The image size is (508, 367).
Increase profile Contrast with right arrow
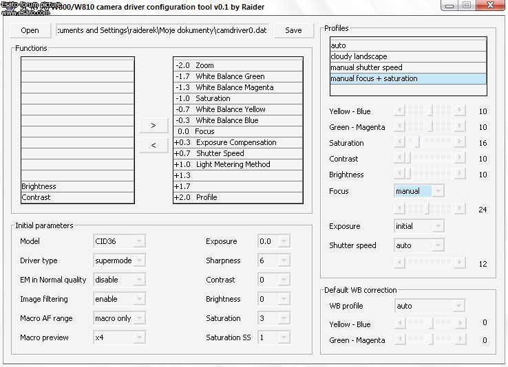[x=460, y=158]
